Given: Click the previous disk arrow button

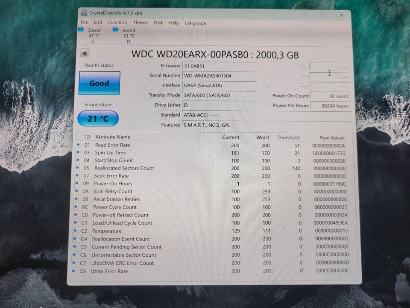Looking at the screenshot, I should coord(85,53).
